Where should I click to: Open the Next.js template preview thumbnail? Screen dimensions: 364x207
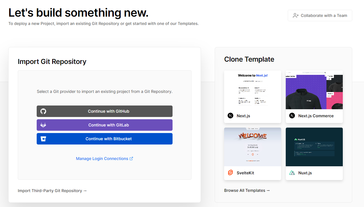(x=253, y=90)
